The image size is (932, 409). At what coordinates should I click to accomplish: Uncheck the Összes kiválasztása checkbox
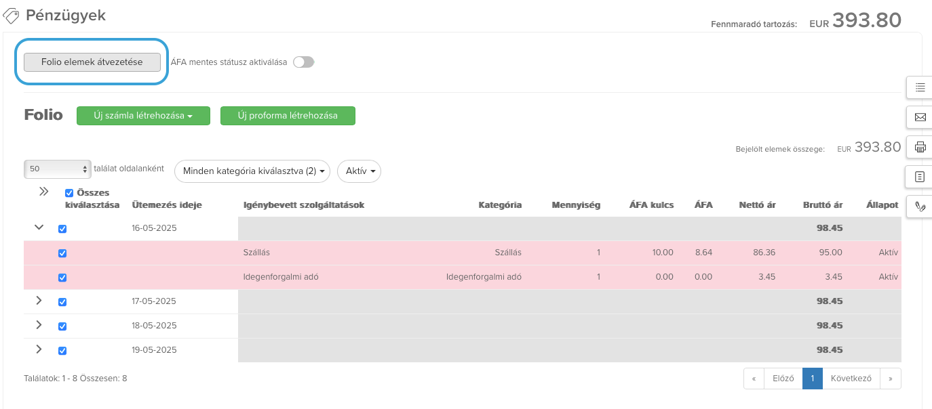click(69, 193)
